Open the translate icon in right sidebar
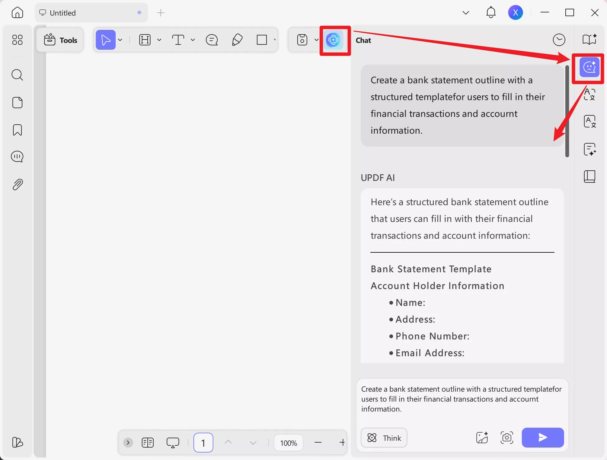The height and width of the screenshot is (460, 607). tap(589, 94)
